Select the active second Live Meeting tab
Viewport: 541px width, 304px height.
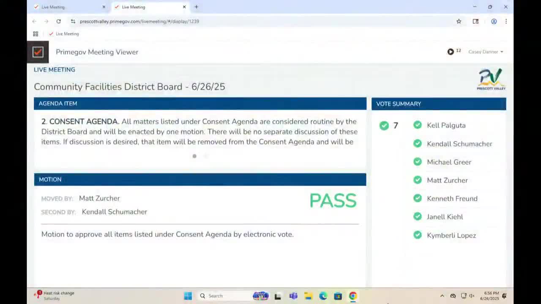point(150,7)
